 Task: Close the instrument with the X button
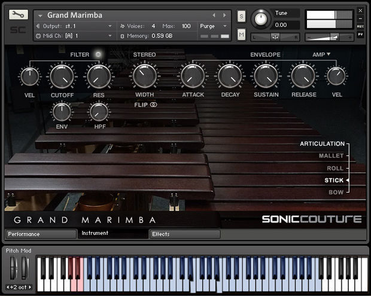(360, 11)
